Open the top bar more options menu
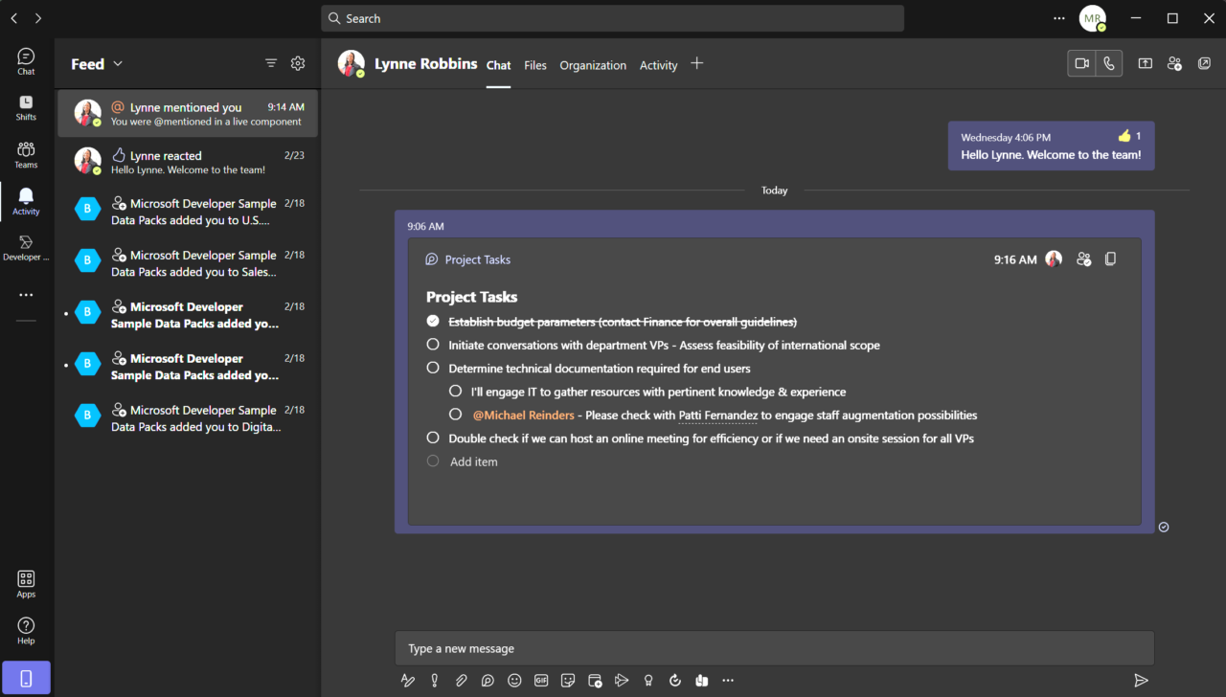Image resolution: width=1226 pixels, height=697 pixels. 1058,17
